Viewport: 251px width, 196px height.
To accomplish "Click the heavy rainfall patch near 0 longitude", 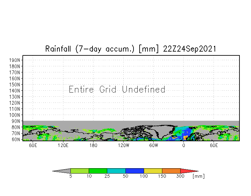I will tap(185, 137).
